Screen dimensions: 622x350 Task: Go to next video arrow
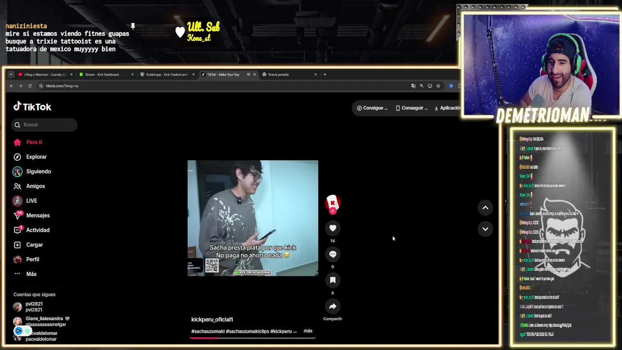tap(485, 229)
